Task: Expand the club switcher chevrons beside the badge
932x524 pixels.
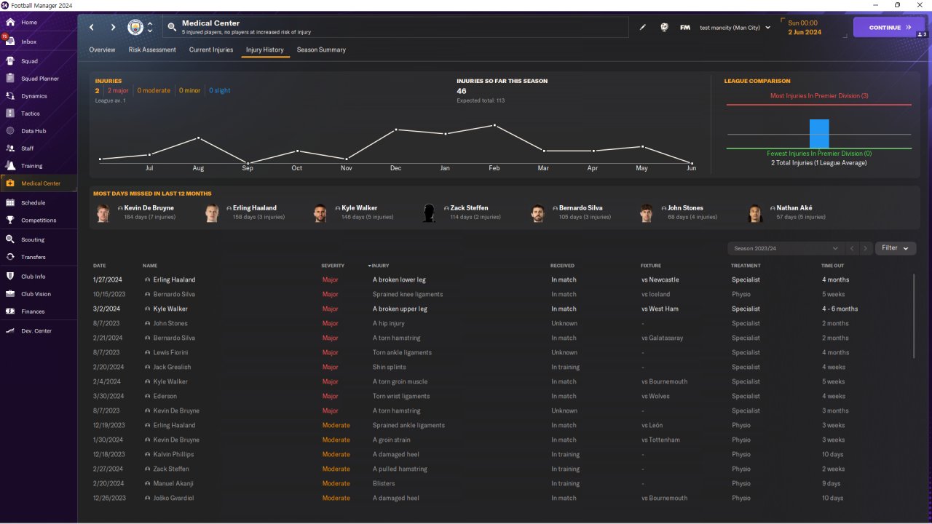Action: [150, 28]
